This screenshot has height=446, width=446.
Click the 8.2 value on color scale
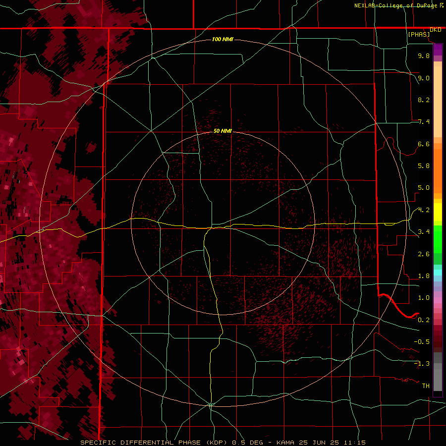point(424,100)
